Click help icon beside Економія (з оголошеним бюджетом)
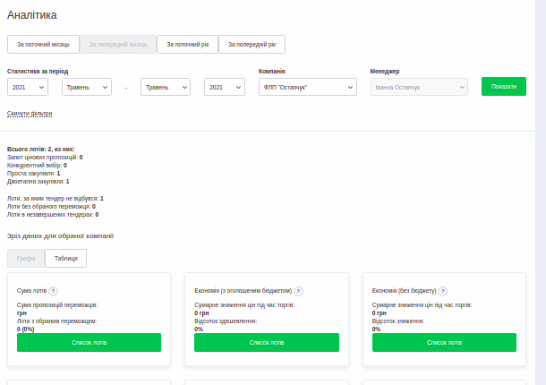Viewport: 546px width, 385px height. point(298,291)
